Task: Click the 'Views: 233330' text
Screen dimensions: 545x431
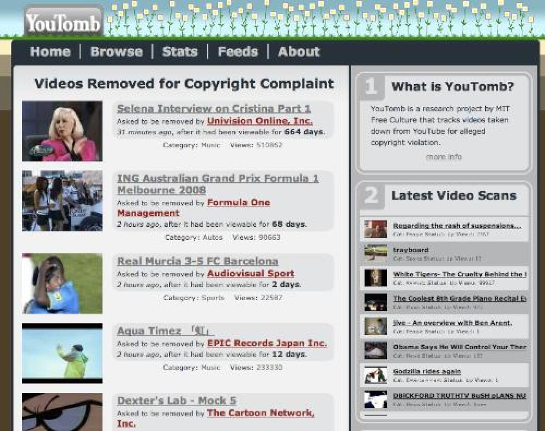Action: pyautogui.click(x=256, y=367)
